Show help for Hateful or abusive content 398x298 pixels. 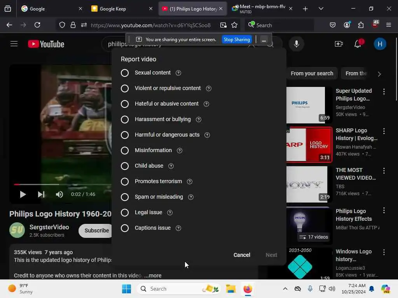tap(206, 104)
